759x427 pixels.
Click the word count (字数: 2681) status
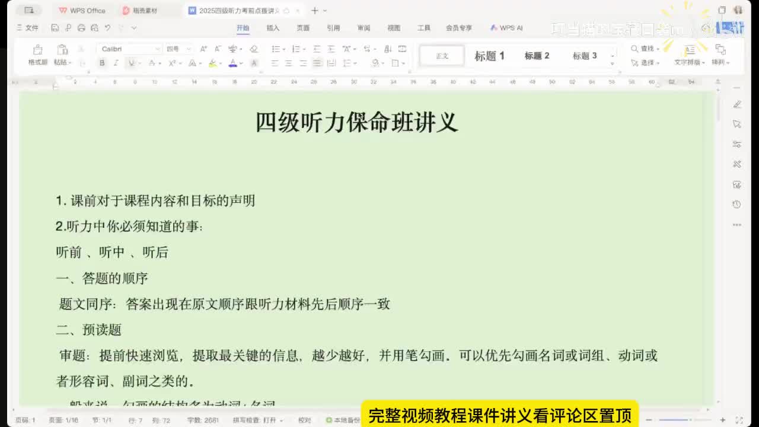(x=203, y=420)
